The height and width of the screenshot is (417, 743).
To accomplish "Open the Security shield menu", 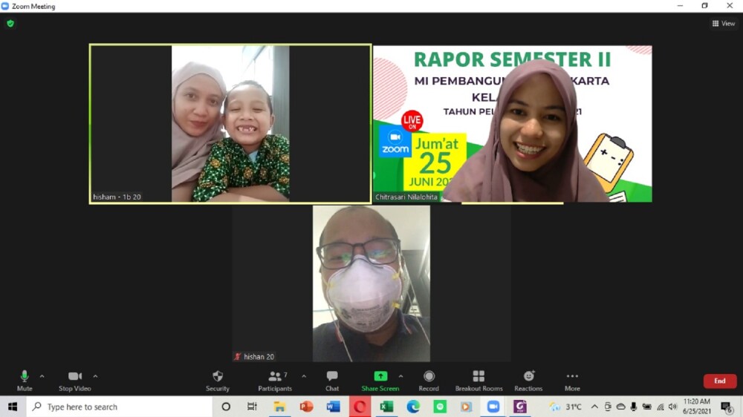I will click(218, 381).
